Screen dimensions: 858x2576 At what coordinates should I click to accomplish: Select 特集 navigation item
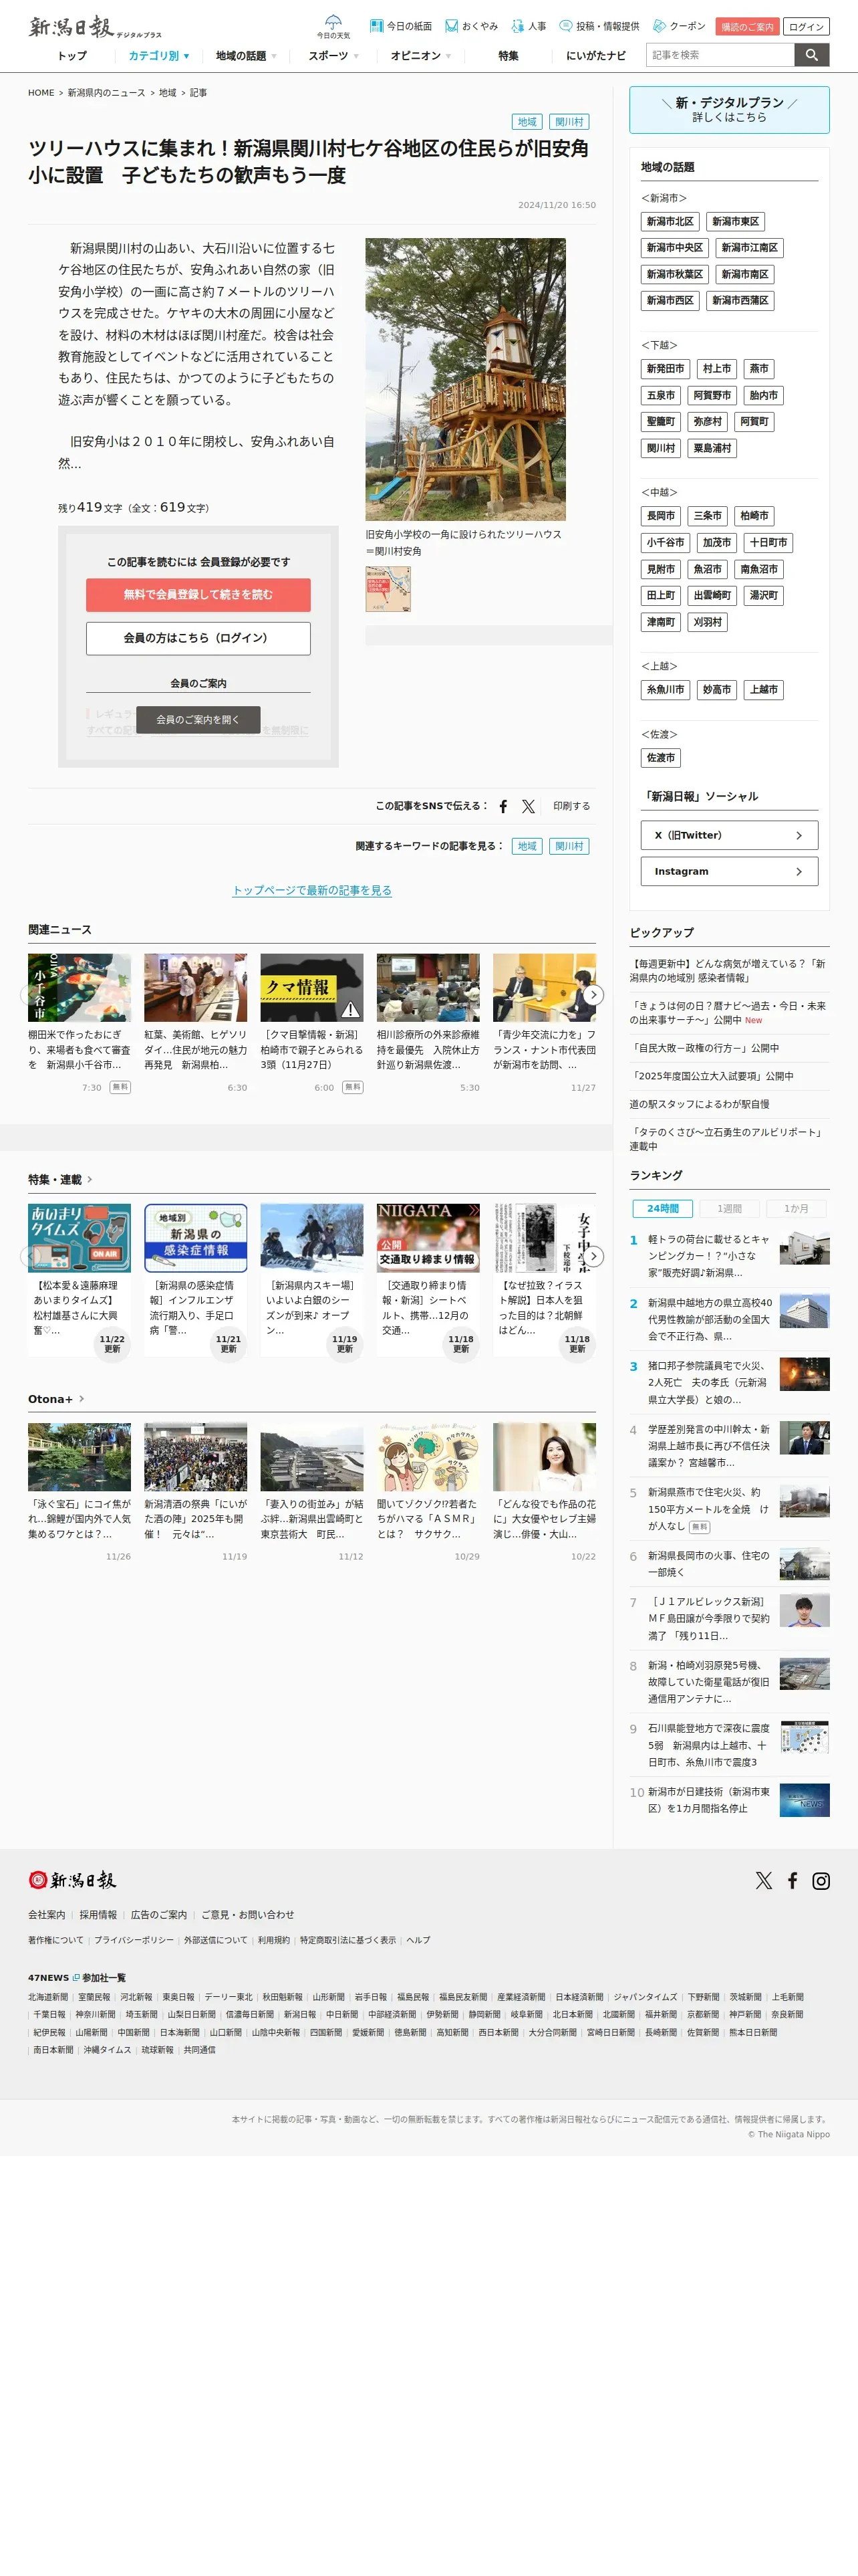[509, 56]
